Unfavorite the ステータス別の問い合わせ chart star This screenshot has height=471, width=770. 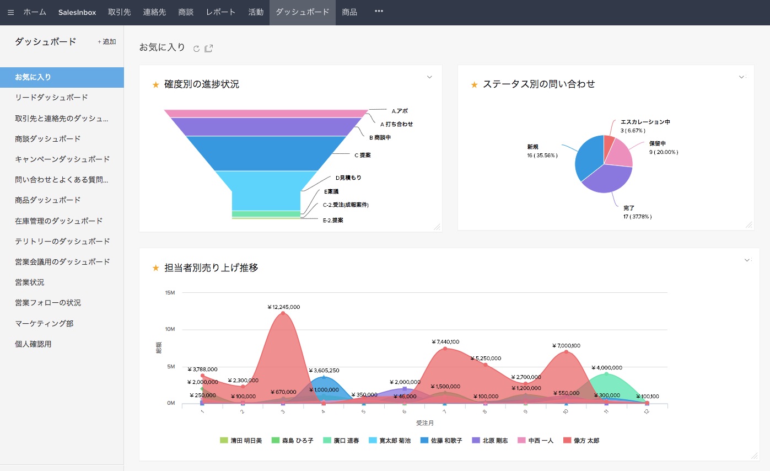coord(474,84)
